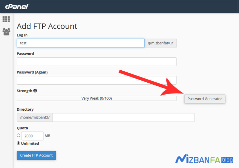Focus the Directory path input field

point(124,117)
